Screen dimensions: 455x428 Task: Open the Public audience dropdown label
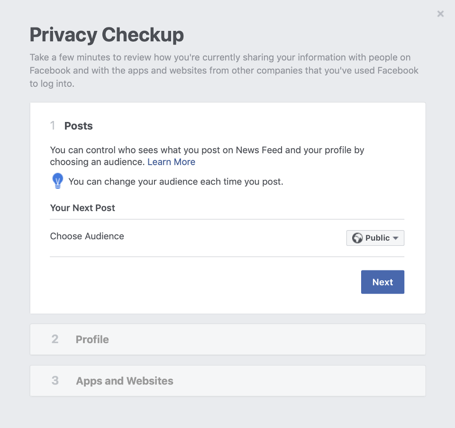[x=377, y=238]
